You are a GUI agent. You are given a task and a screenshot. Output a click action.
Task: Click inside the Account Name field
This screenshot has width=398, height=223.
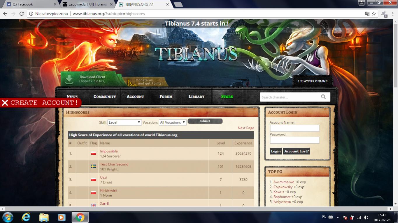pos(294,128)
